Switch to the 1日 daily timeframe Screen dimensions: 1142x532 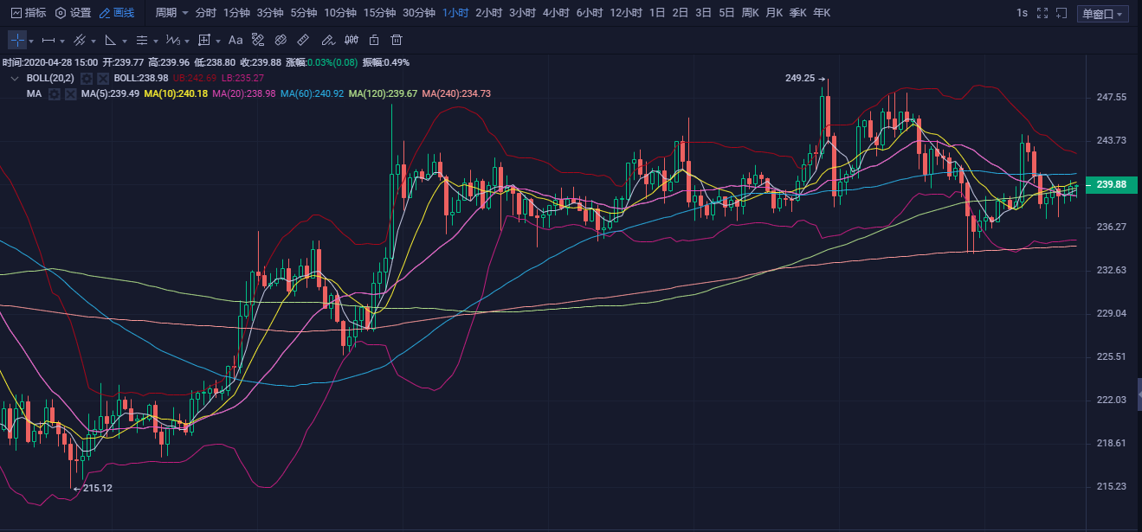[657, 13]
